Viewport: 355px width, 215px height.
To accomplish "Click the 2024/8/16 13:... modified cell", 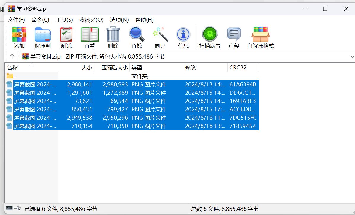I will [x=205, y=126].
